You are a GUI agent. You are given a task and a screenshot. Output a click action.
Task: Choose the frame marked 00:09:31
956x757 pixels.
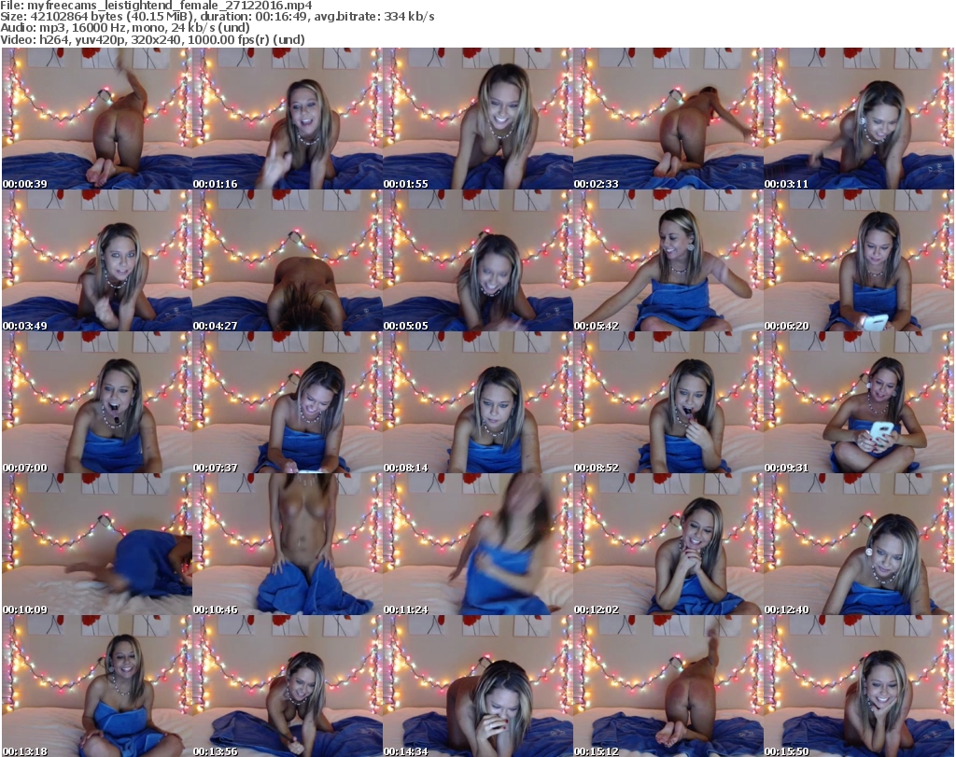(x=859, y=402)
